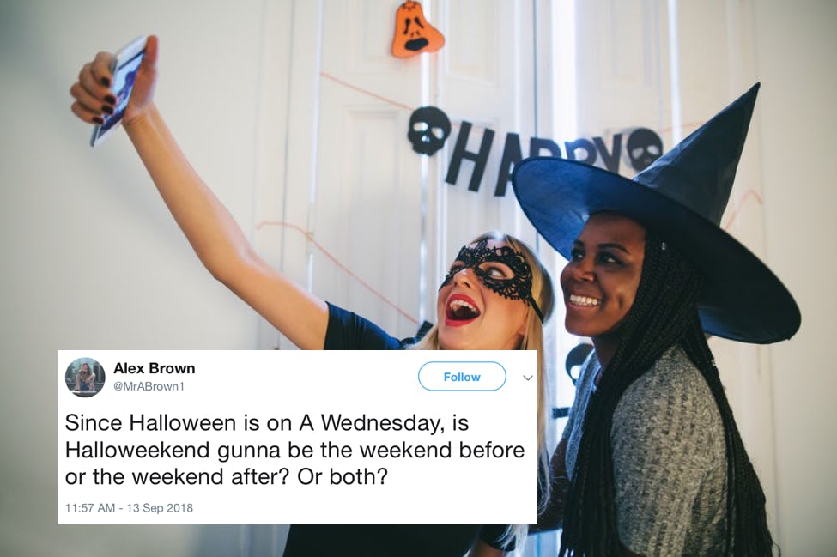Click the 13 Sep 2018 date
This screenshot has width=837, height=557.
click(160, 507)
